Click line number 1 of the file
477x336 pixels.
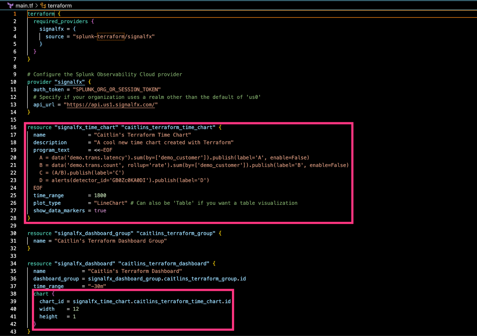pyautogui.click(x=15, y=14)
